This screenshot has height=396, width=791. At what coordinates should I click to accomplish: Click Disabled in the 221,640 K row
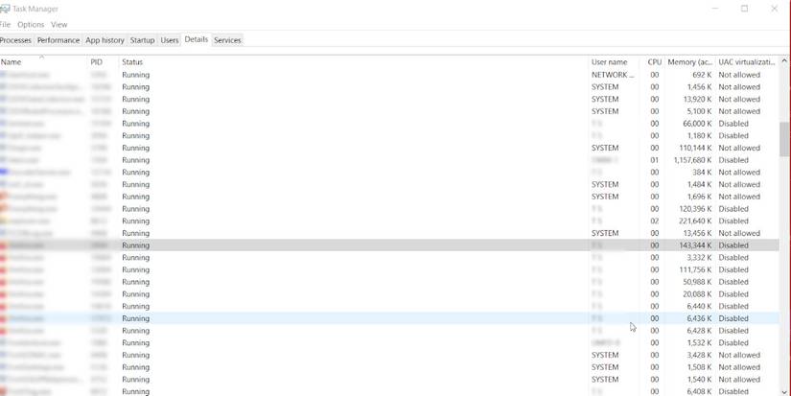733,221
